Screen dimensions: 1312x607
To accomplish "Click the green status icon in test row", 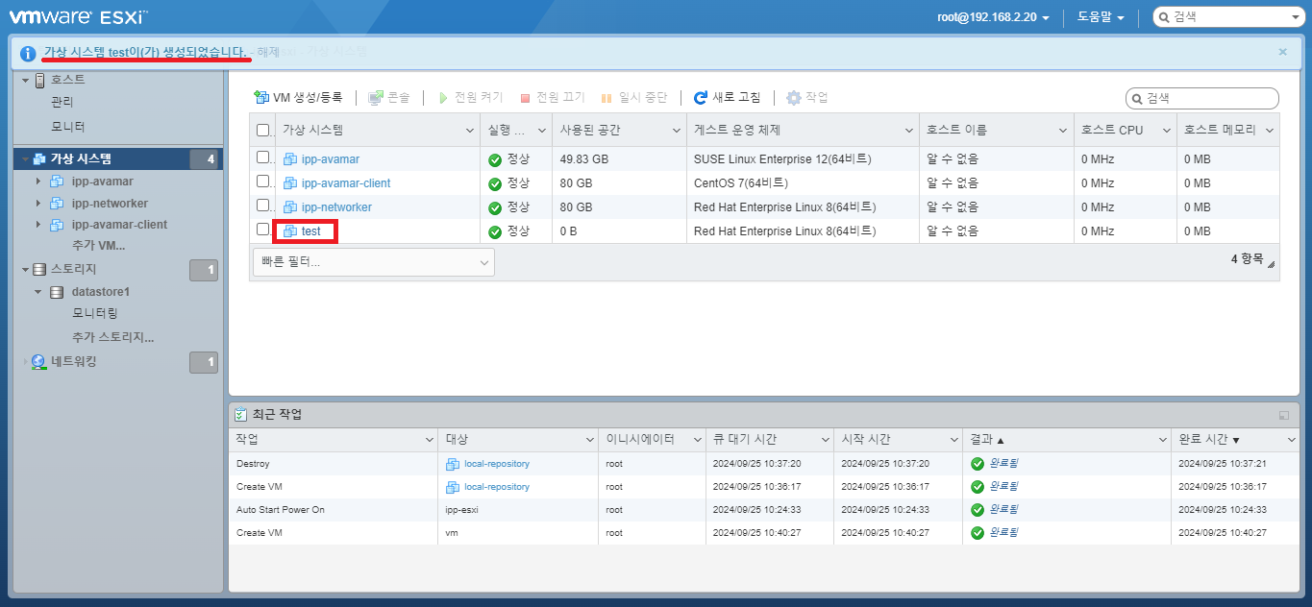I will [495, 231].
